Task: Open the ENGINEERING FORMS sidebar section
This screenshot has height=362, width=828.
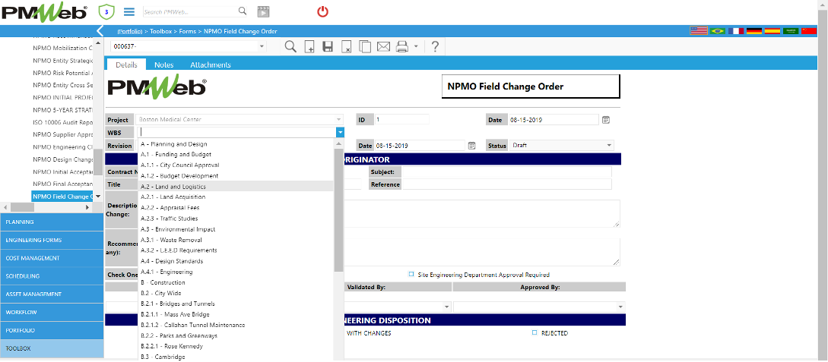Action: tap(52, 240)
